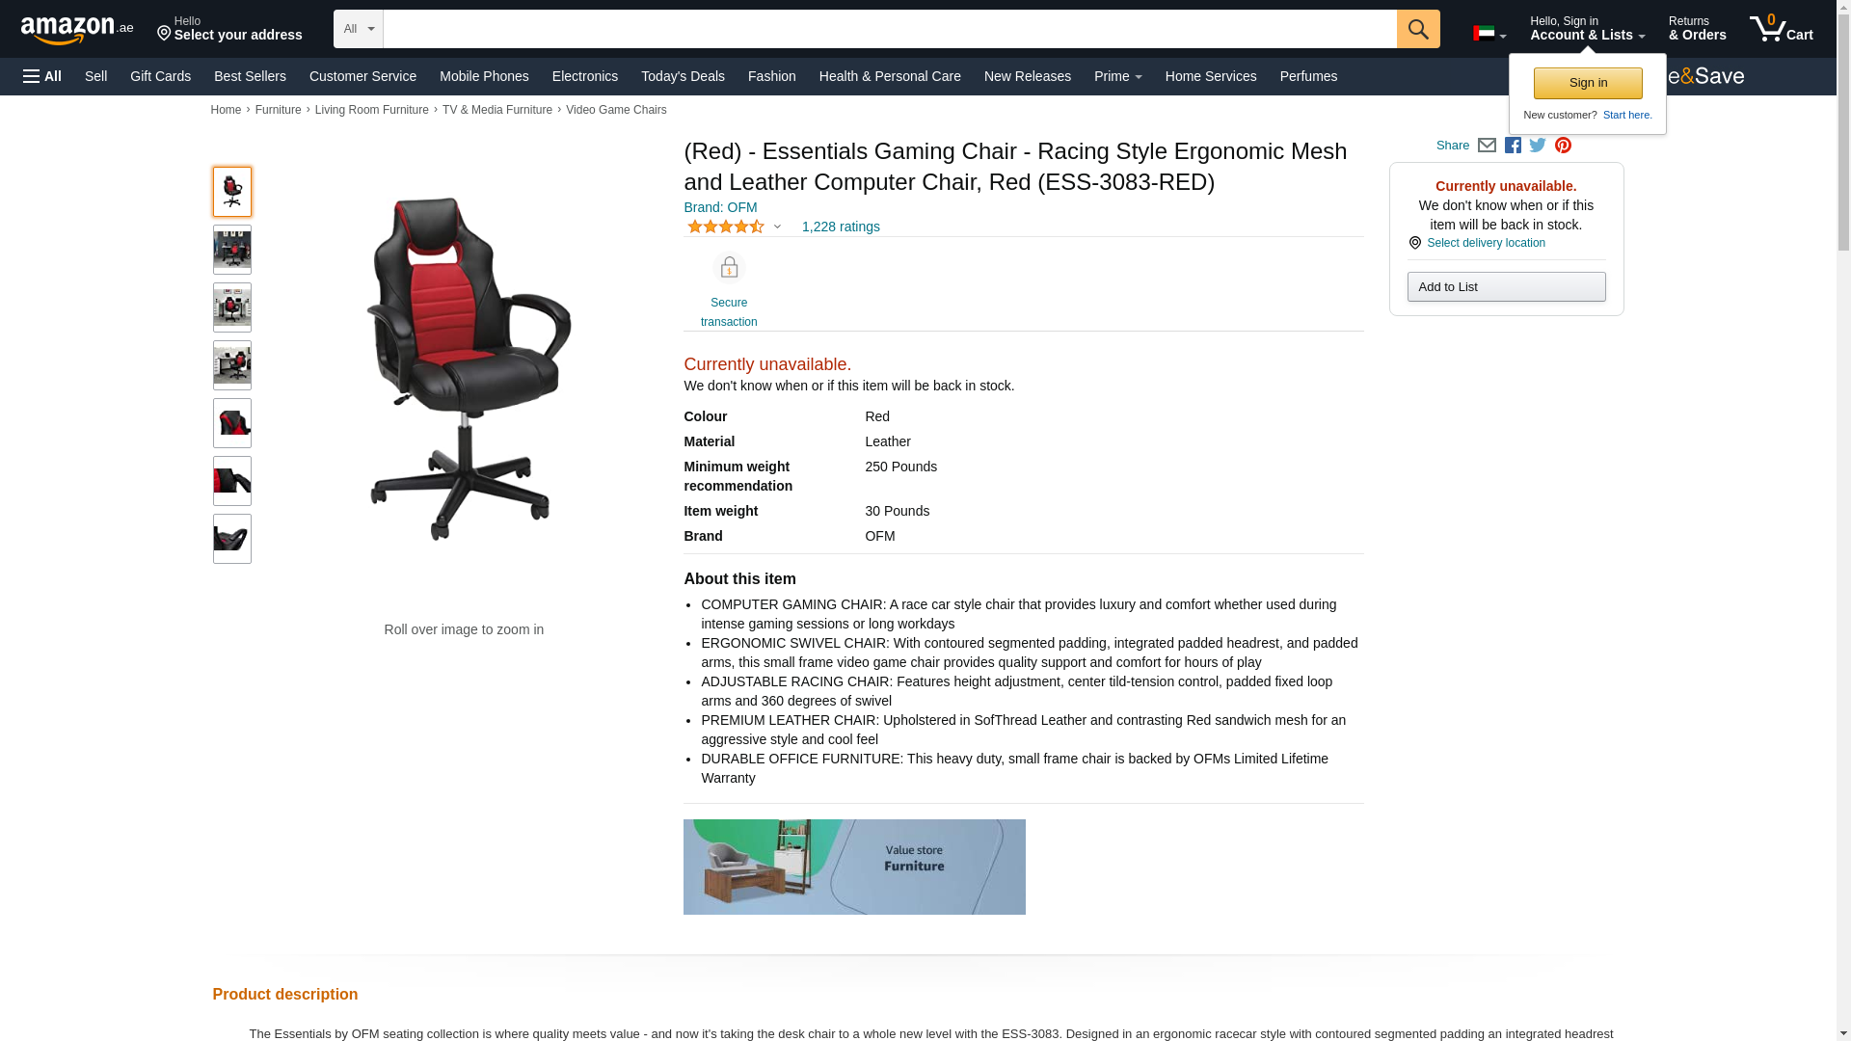Click the Secure transaction lock icon
1851x1041 pixels.
pyautogui.click(x=729, y=267)
